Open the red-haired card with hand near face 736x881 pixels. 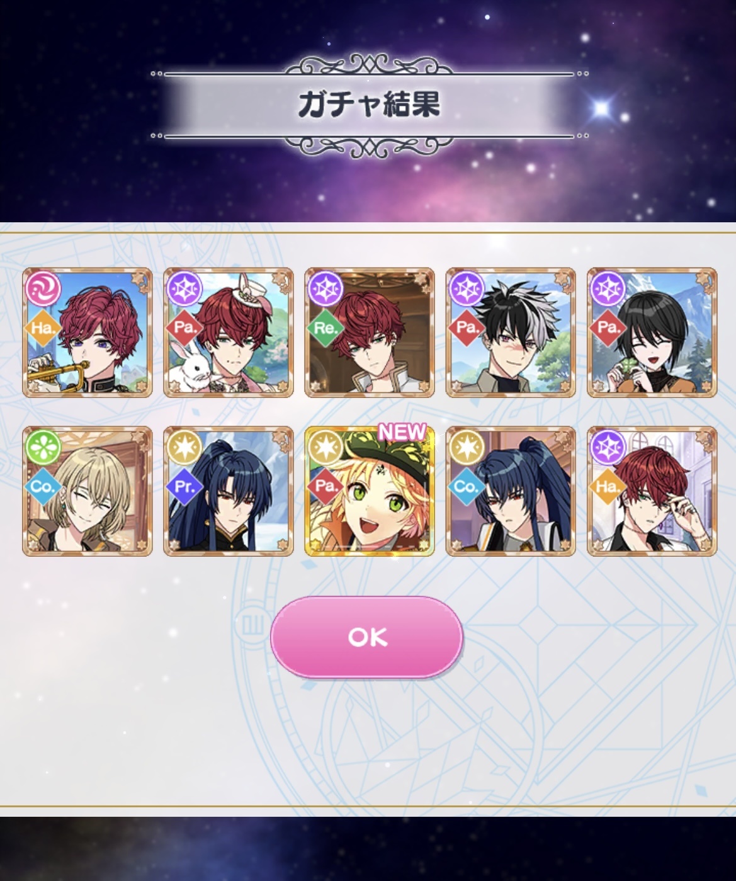click(x=652, y=491)
